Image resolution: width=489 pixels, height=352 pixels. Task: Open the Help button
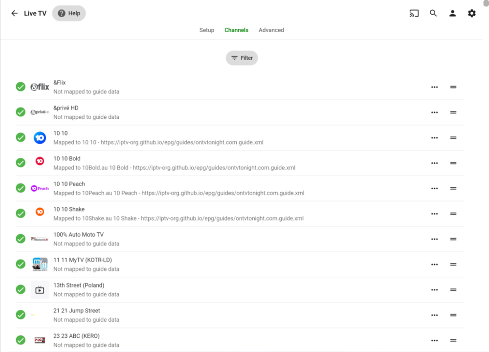coord(68,13)
